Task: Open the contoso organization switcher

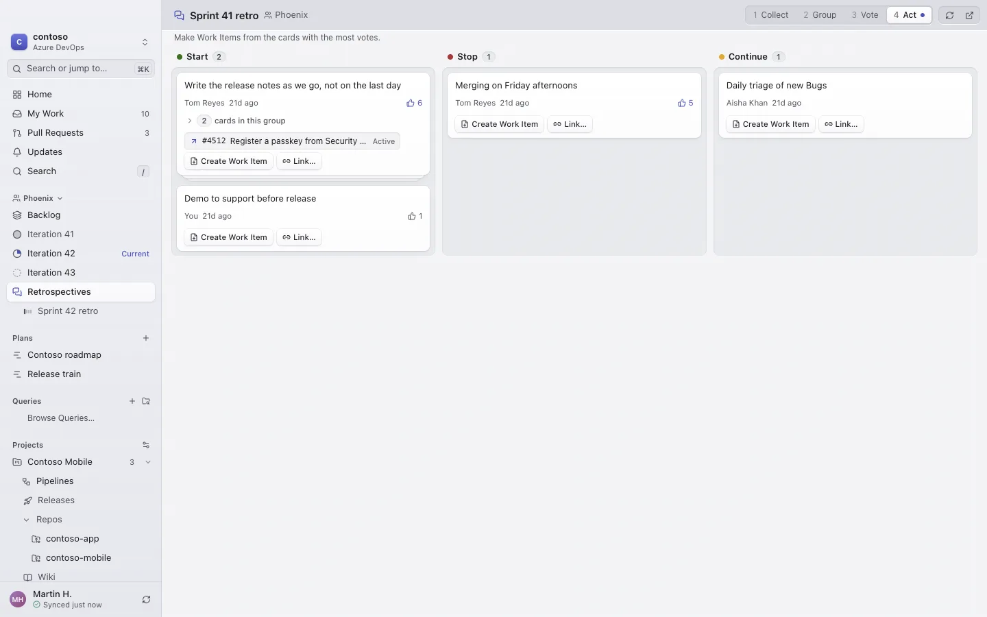Action: pyautogui.click(x=81, y=42)
